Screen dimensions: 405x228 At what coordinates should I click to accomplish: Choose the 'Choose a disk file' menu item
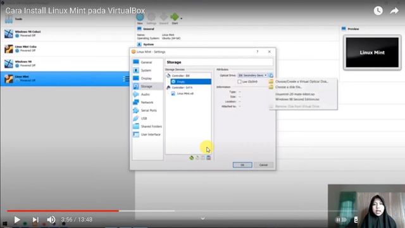click(303, 87)
